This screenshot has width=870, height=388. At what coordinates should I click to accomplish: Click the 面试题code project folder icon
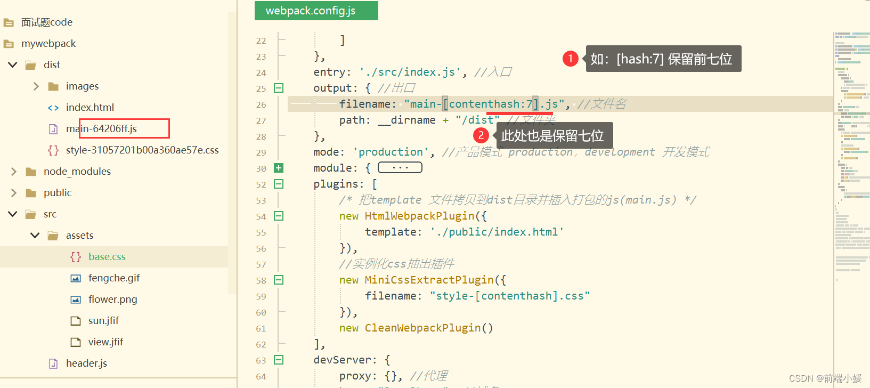9,22
